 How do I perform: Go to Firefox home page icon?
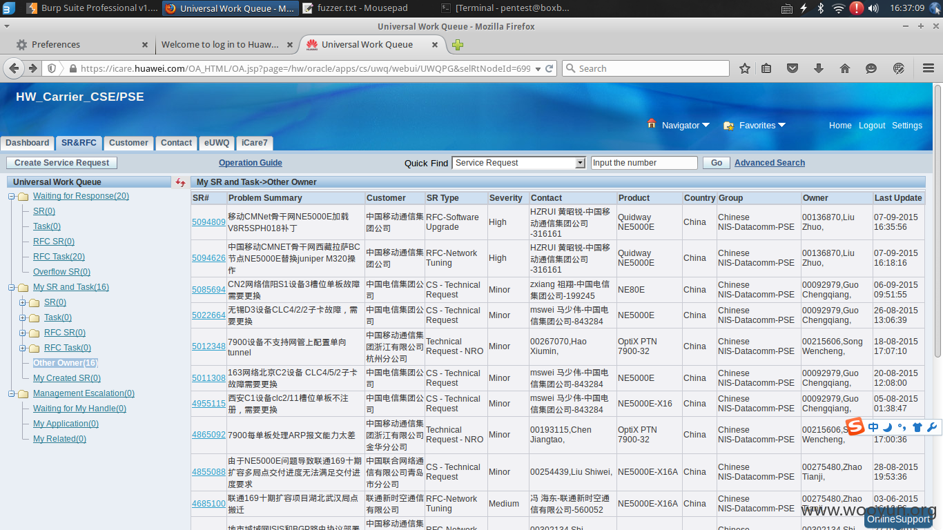coord(844,68)
